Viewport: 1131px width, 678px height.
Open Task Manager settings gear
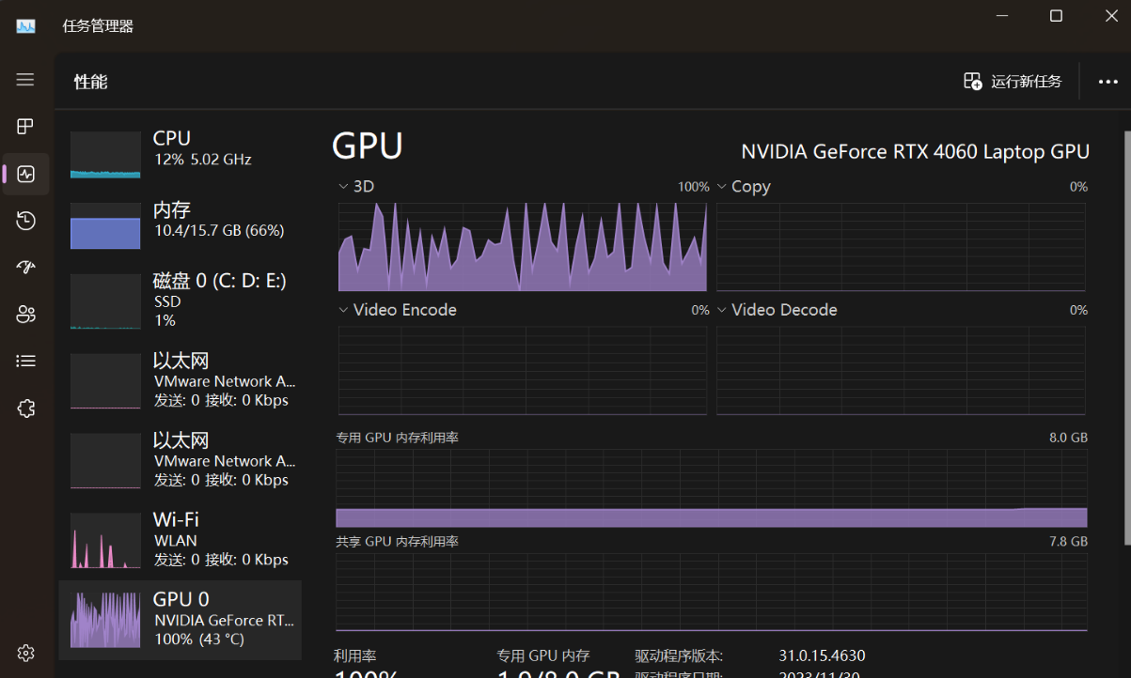click(x=25, y=653)
